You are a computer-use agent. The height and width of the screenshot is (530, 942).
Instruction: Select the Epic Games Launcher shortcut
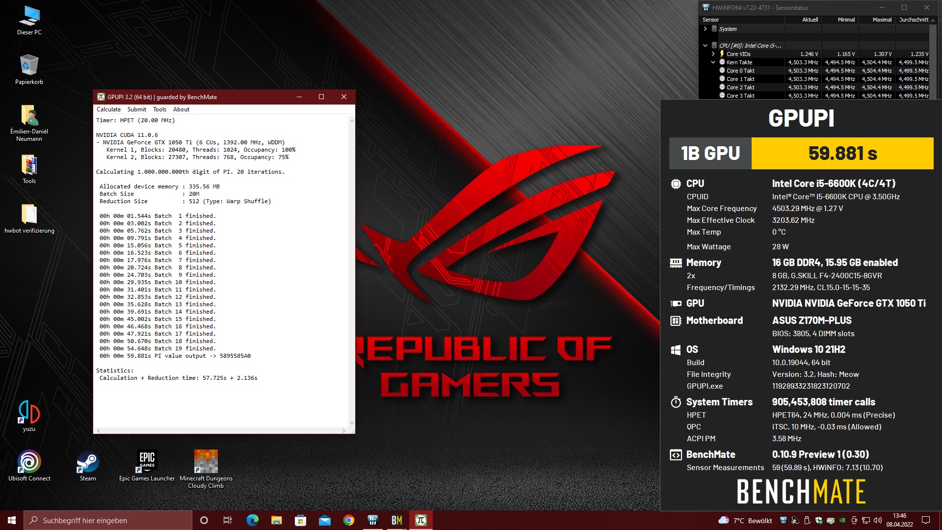(x=147, y=466)
